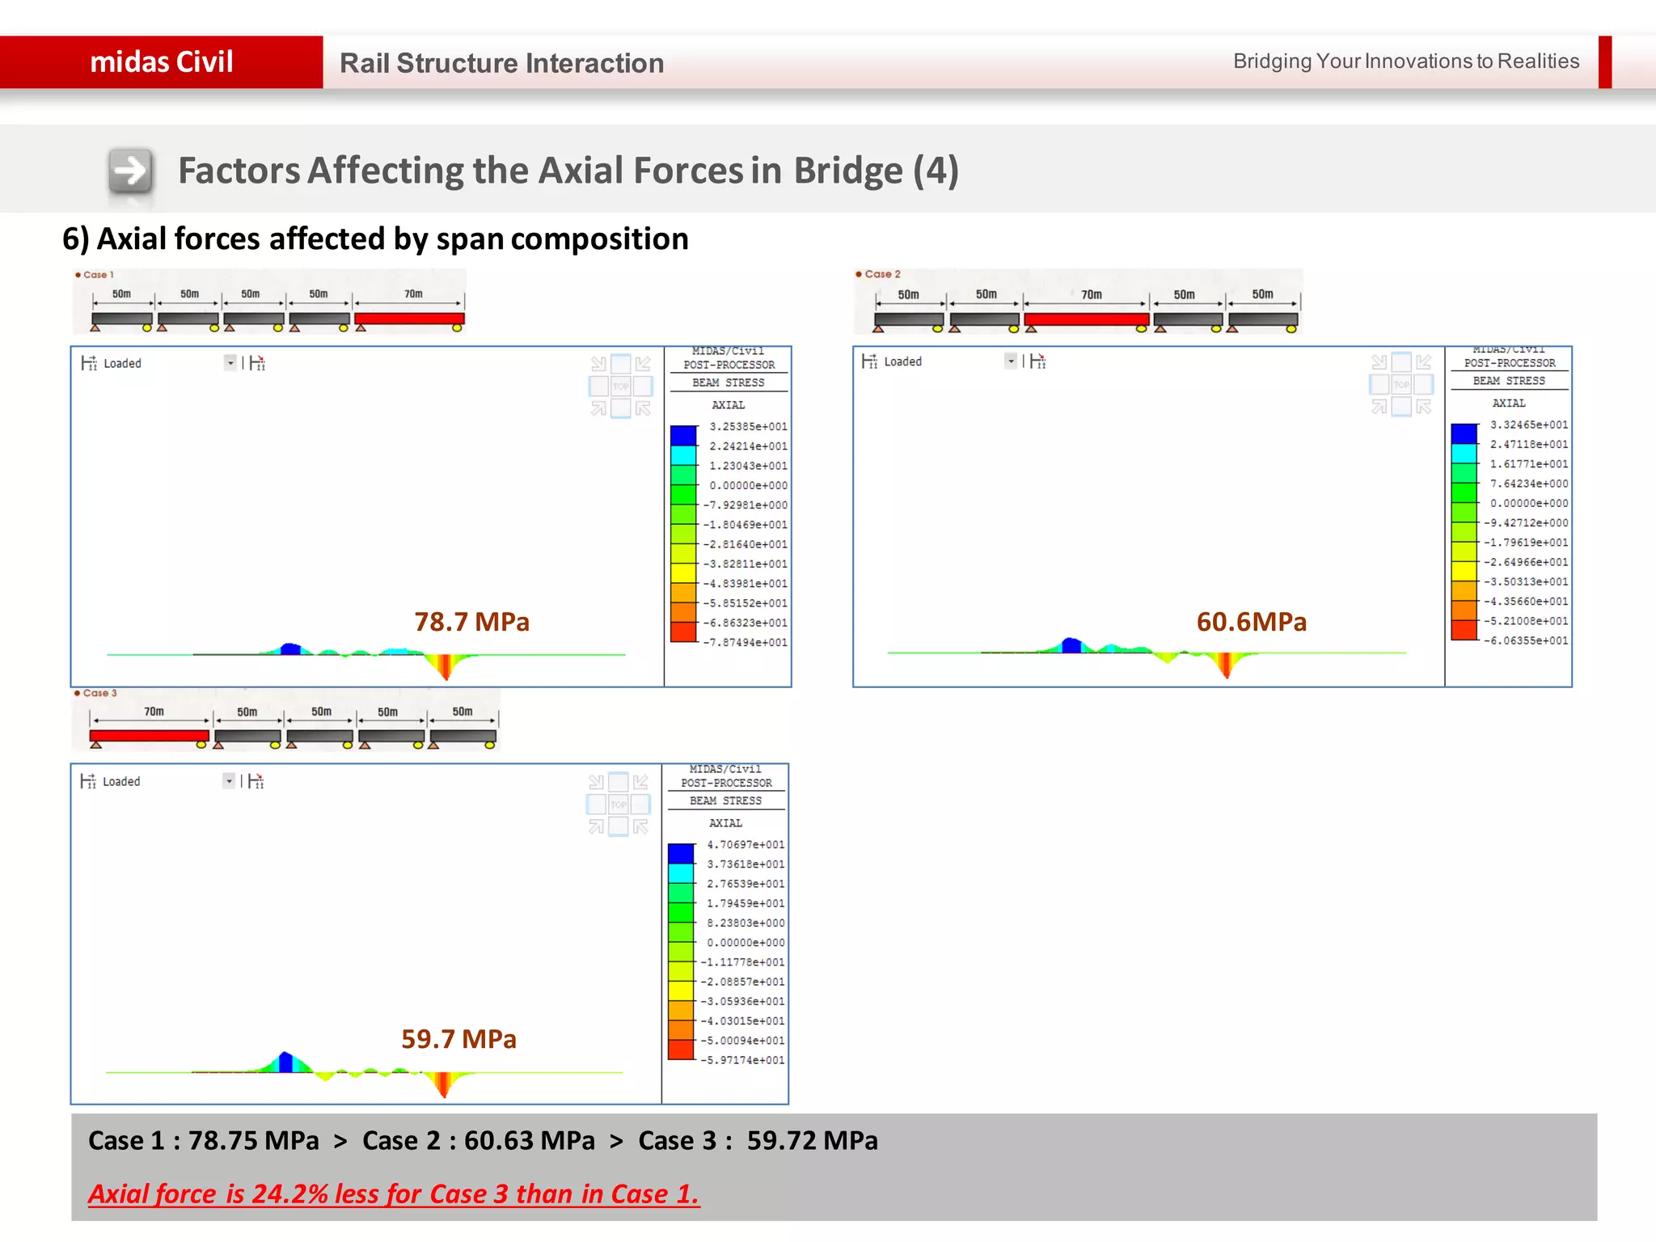Click the Case 2 : 60.63 MPa summary text

(x=479, y=1140)
